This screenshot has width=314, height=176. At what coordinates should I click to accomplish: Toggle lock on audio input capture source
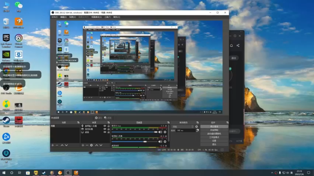tap(109, 126)
